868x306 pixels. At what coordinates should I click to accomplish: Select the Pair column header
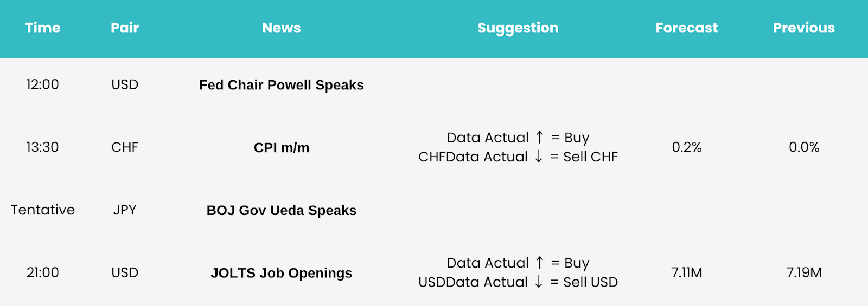coord(125,28)
